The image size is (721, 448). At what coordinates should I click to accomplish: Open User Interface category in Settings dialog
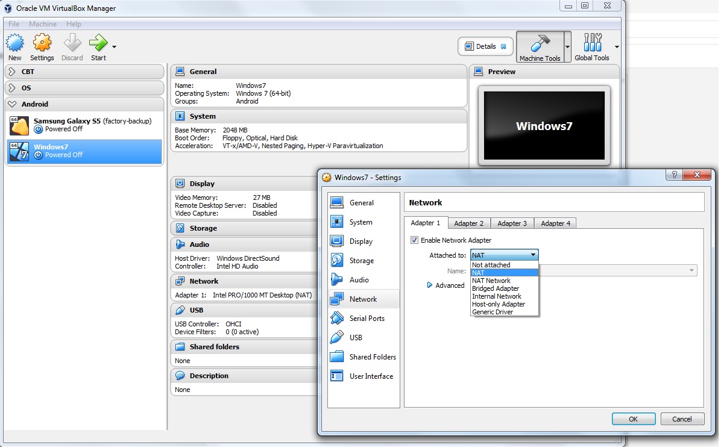pos(364,376)
